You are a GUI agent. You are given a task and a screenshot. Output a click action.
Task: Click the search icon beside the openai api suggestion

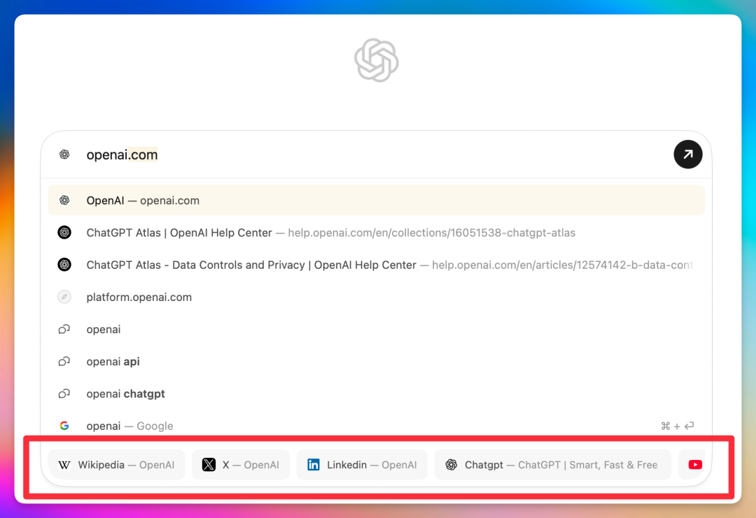64,361
